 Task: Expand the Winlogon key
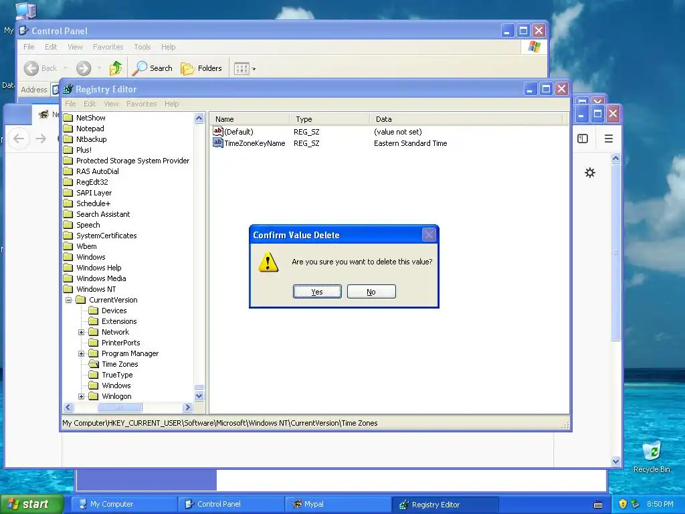tap(81, 396)
